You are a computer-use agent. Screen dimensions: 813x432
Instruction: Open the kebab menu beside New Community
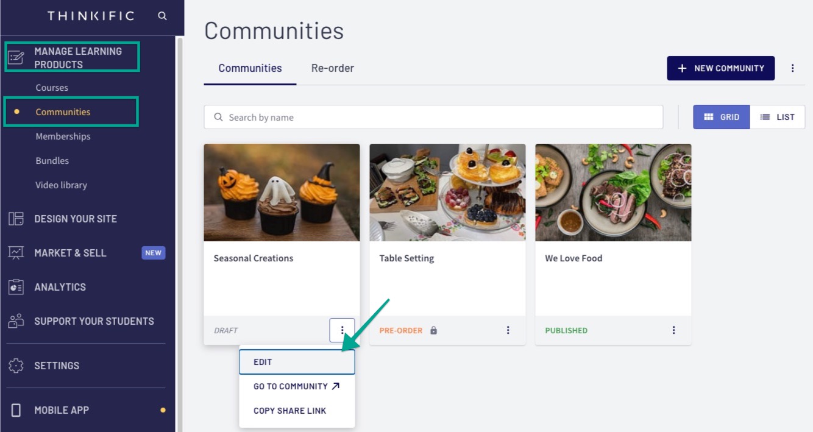point(793,68)
